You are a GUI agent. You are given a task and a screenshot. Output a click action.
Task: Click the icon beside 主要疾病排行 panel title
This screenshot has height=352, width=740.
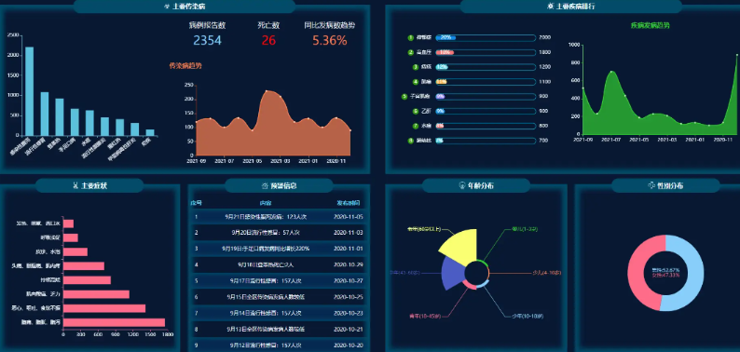pos(550,7)
